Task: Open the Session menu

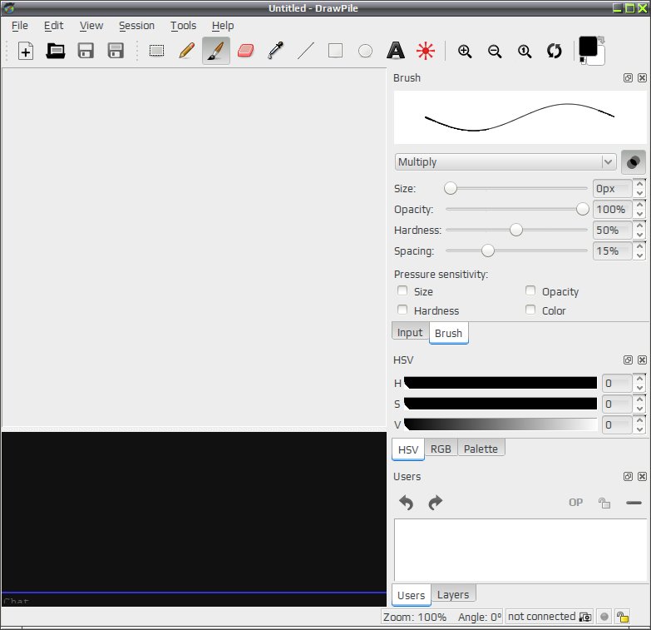Action: point(136,26)
